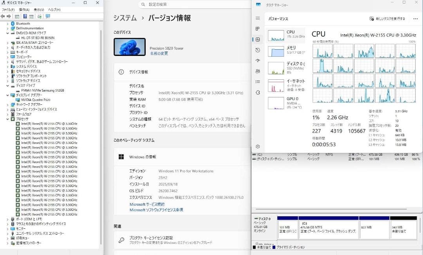
Task: Open the Users view in Task Manager
Action: tap(258, 71)
